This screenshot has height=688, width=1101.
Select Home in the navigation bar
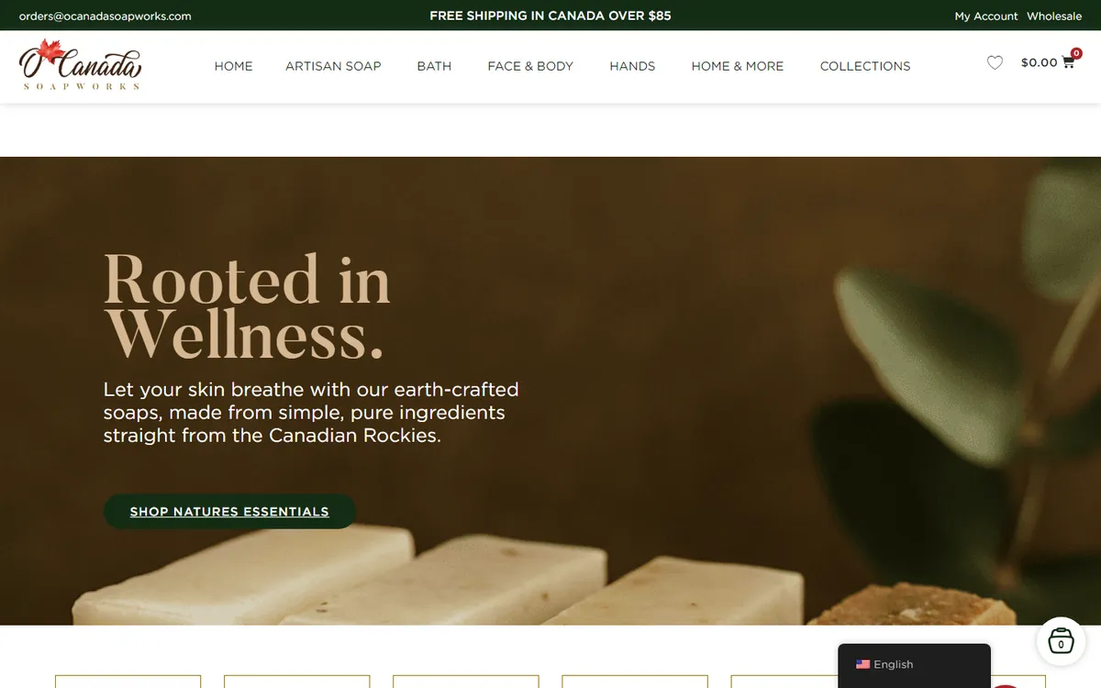tap(233, 66)
